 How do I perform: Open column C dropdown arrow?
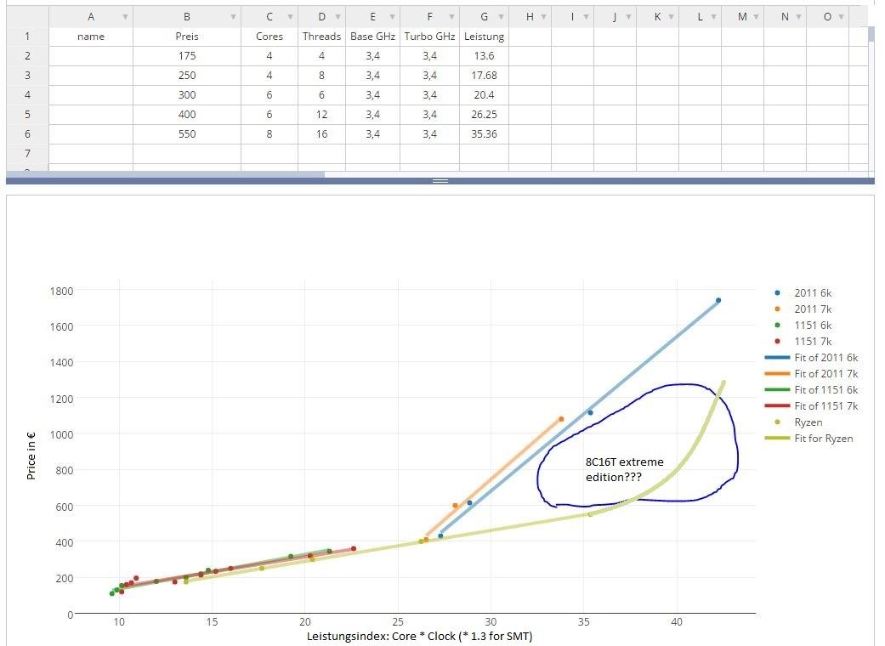coord(290,17)
